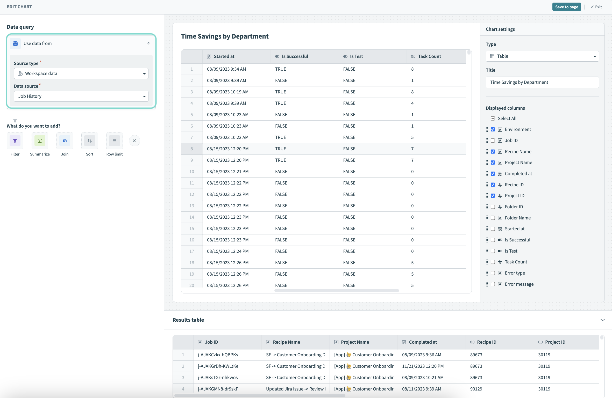The width and height of the screenshot is (612, 398).
Task: Enable the Job ID displayed column
Action: tap(493, 140)
